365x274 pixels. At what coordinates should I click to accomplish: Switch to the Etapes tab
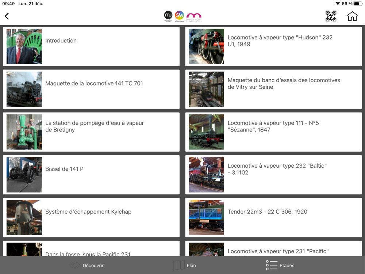tap(280, 265)
